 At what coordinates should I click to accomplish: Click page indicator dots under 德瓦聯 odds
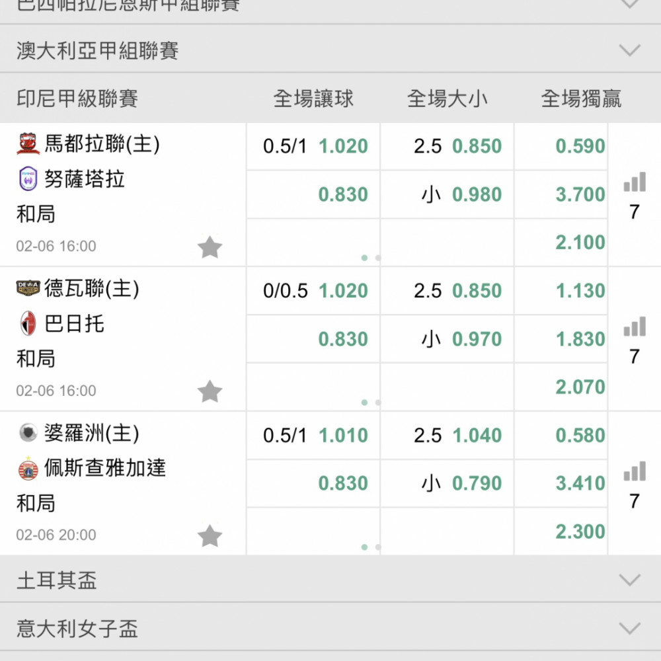[x=371, y=402]
